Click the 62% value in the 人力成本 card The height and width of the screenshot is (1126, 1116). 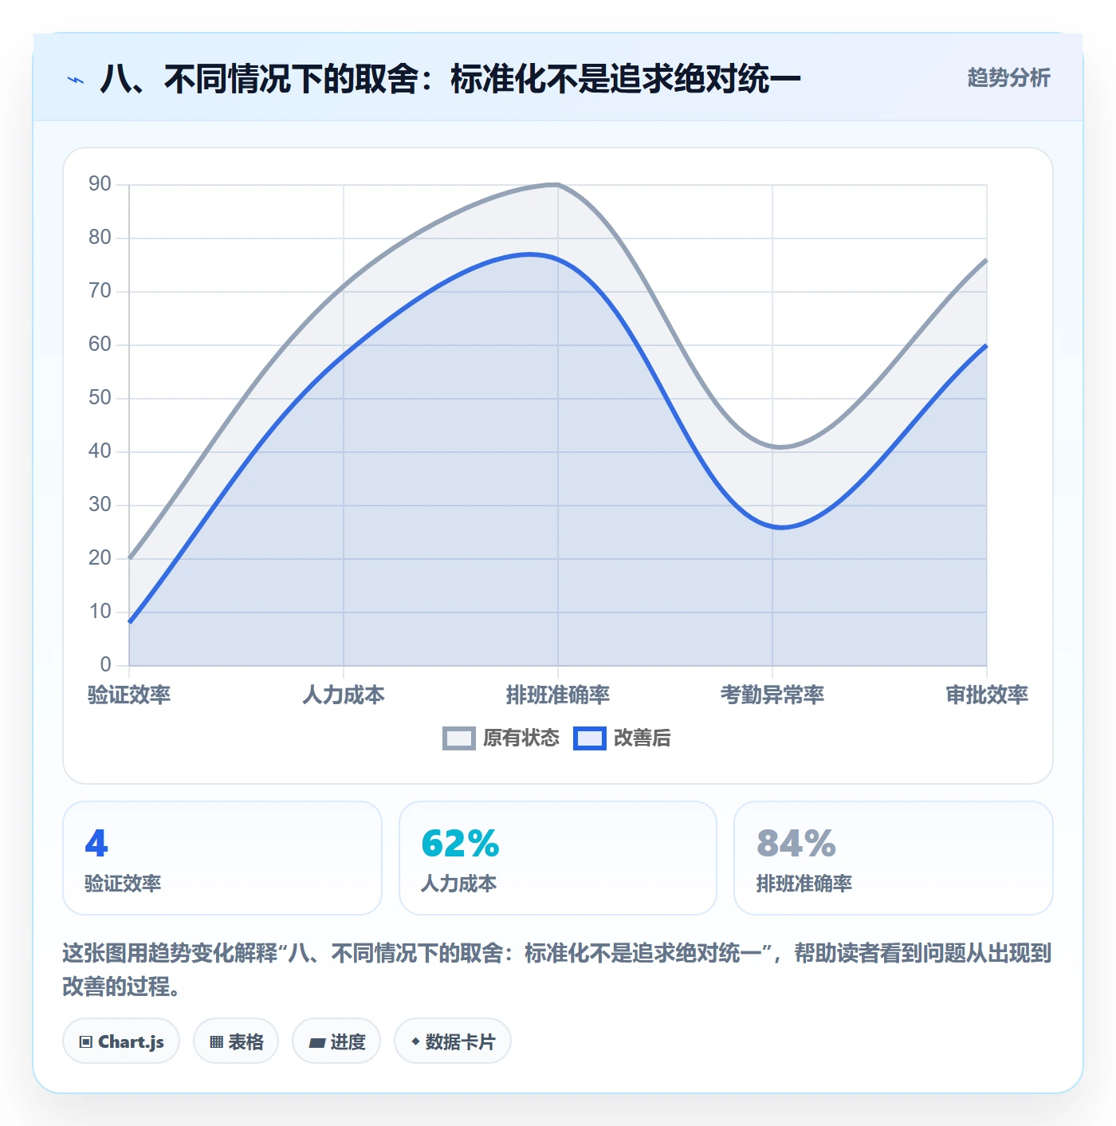(460, 844)
